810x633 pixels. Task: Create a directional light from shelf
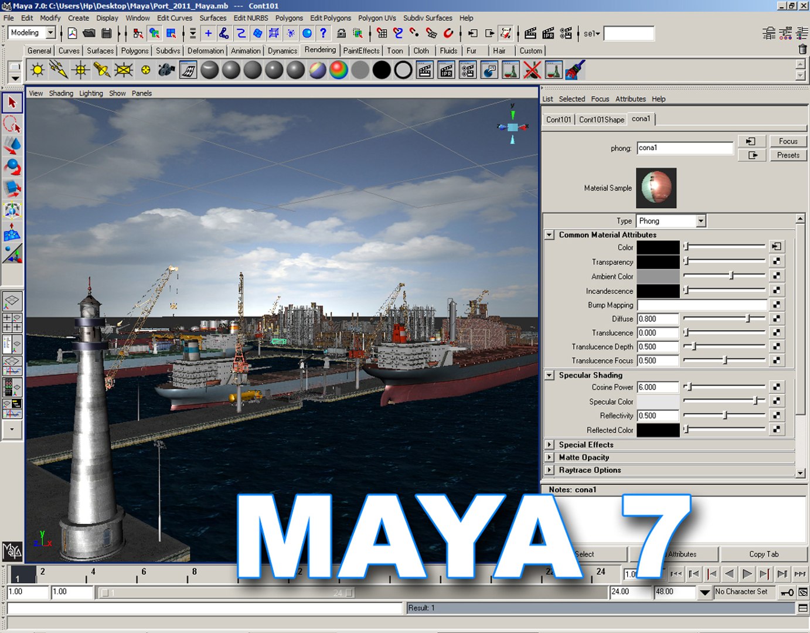click(x=59, y=70)
